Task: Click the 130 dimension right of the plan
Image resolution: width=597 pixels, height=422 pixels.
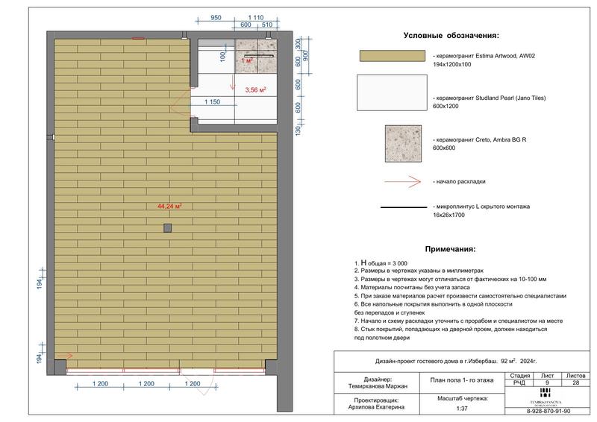Action: pos(298,130)
